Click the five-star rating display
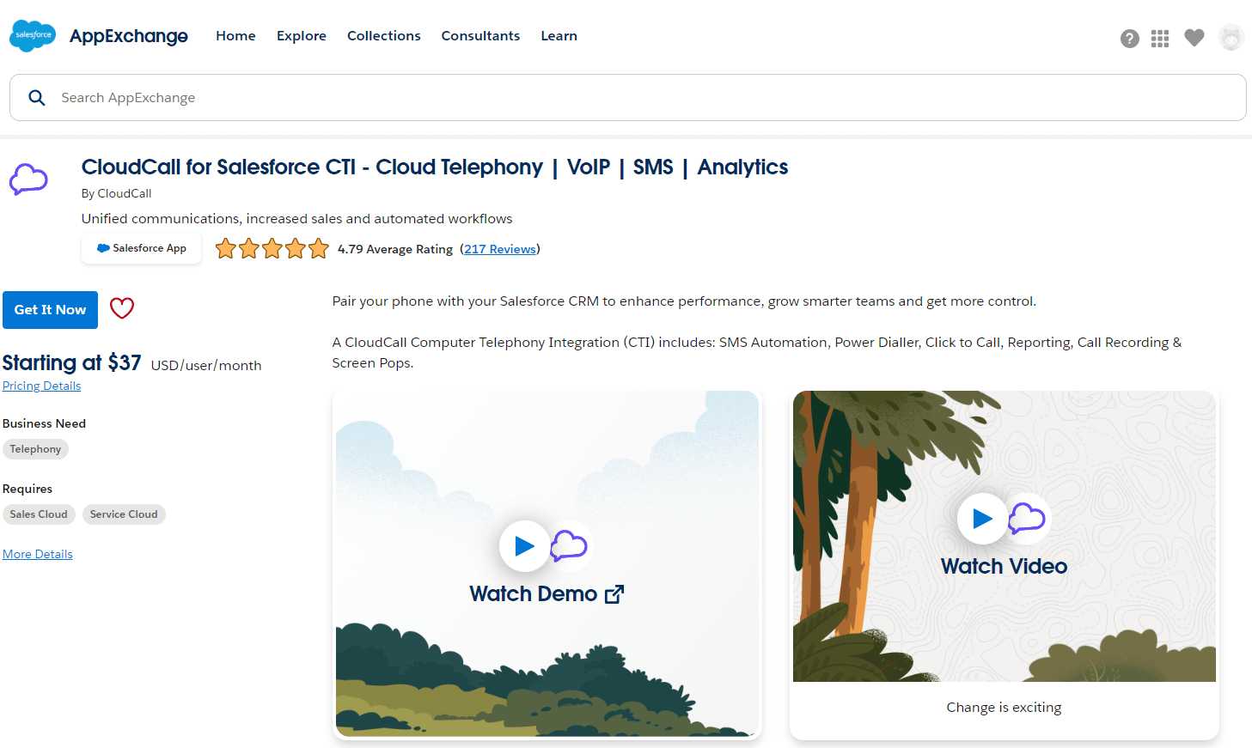This screenshot has width=1252, height=748. [272, 248]
